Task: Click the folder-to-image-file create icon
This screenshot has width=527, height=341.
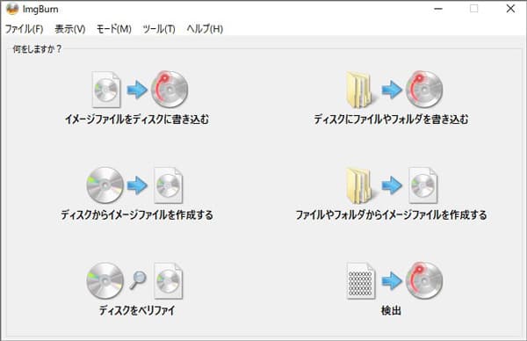Action: [x=392, y=185]
